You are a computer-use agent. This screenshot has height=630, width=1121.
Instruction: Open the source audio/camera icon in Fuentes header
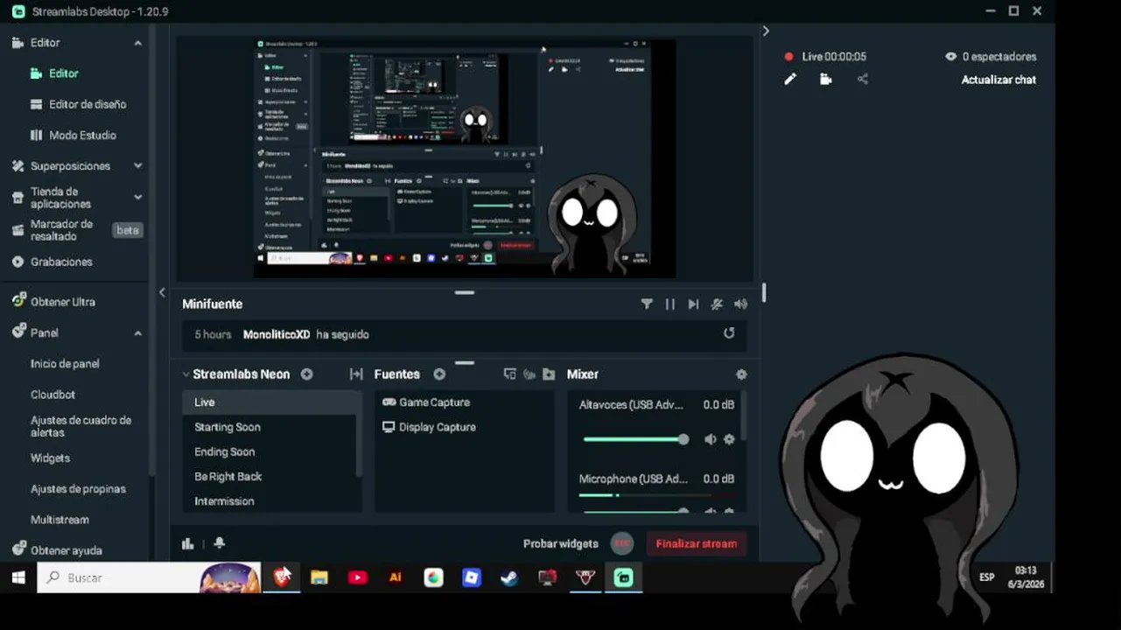click(x=529, y=374)
